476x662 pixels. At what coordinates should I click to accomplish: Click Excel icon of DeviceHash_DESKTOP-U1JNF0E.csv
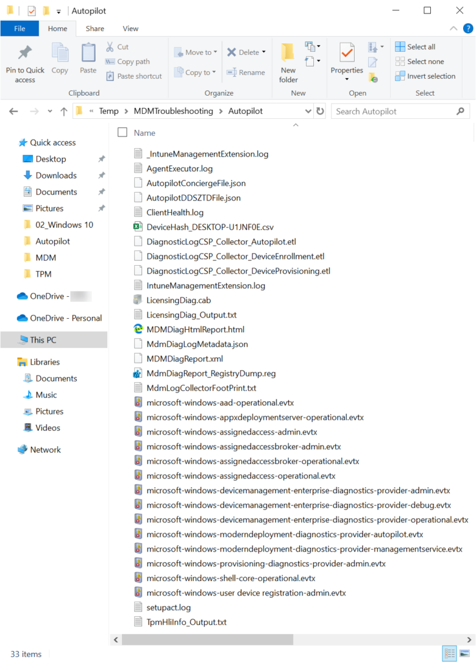click(138, 227)
